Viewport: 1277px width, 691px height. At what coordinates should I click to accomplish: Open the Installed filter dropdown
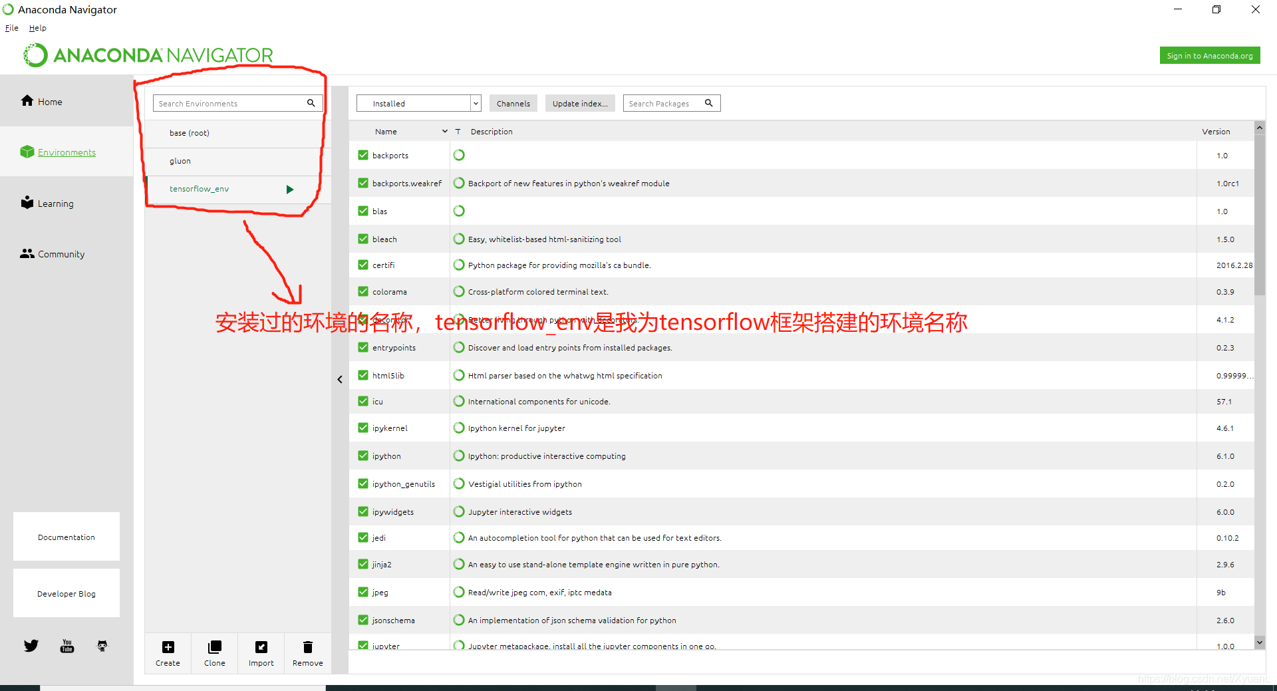click(x=419, y=103)
